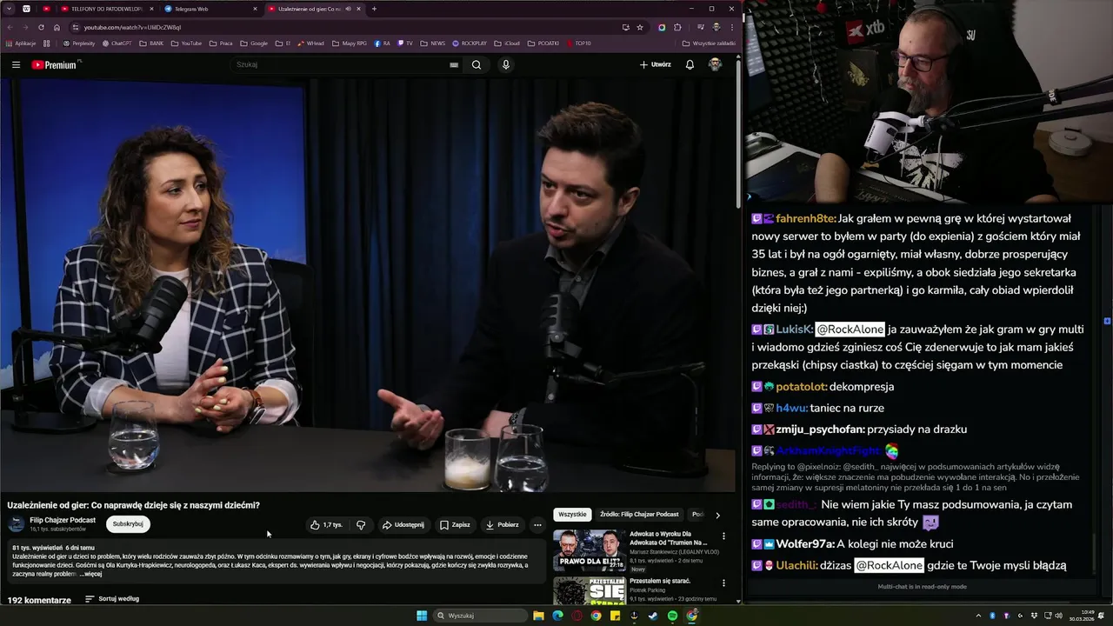
Task: Open the on-screen keyboard icon in search box
Action: [x=454, y=64]
